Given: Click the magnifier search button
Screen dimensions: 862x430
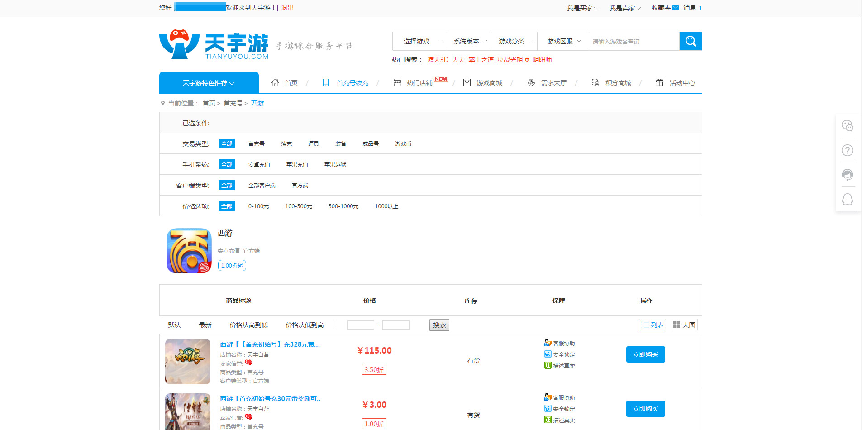Looking at the screenshot, I should 691,41.
